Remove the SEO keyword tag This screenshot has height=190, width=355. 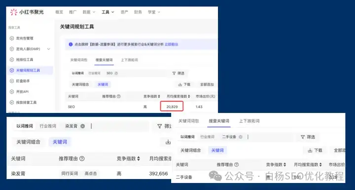tap(116, 73)
